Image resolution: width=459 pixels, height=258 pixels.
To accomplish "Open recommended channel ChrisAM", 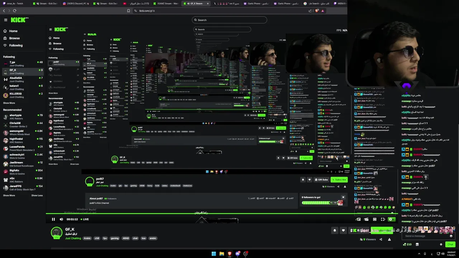I will [23, 125].
